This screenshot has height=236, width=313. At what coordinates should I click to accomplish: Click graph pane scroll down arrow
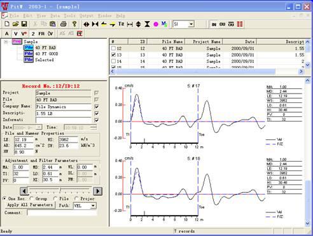tap(307, 223)
